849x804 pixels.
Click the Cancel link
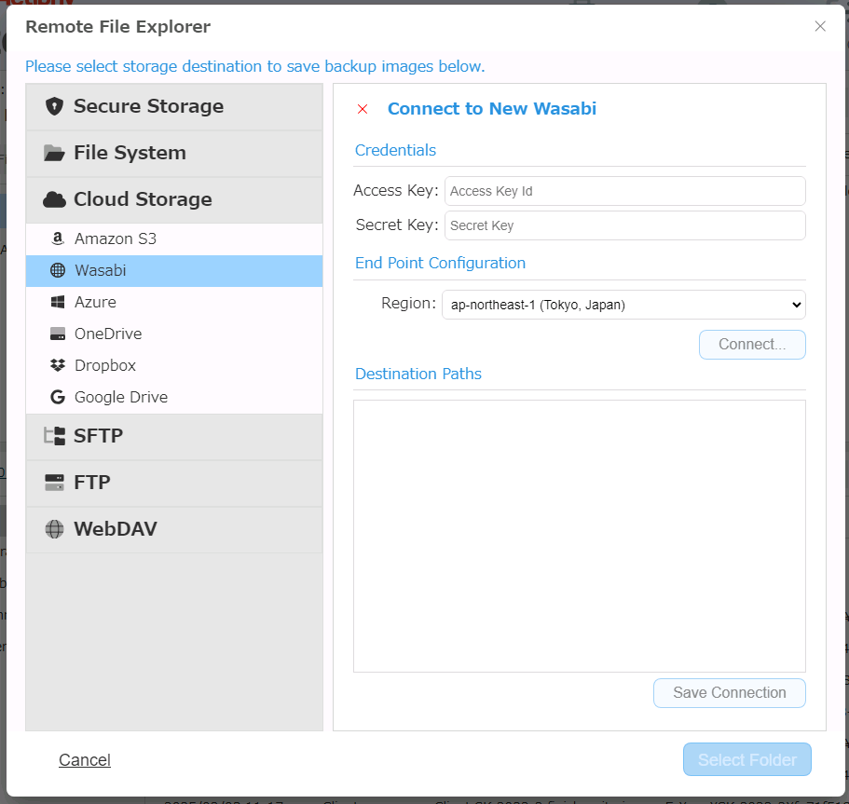click(x=85, y=760)
